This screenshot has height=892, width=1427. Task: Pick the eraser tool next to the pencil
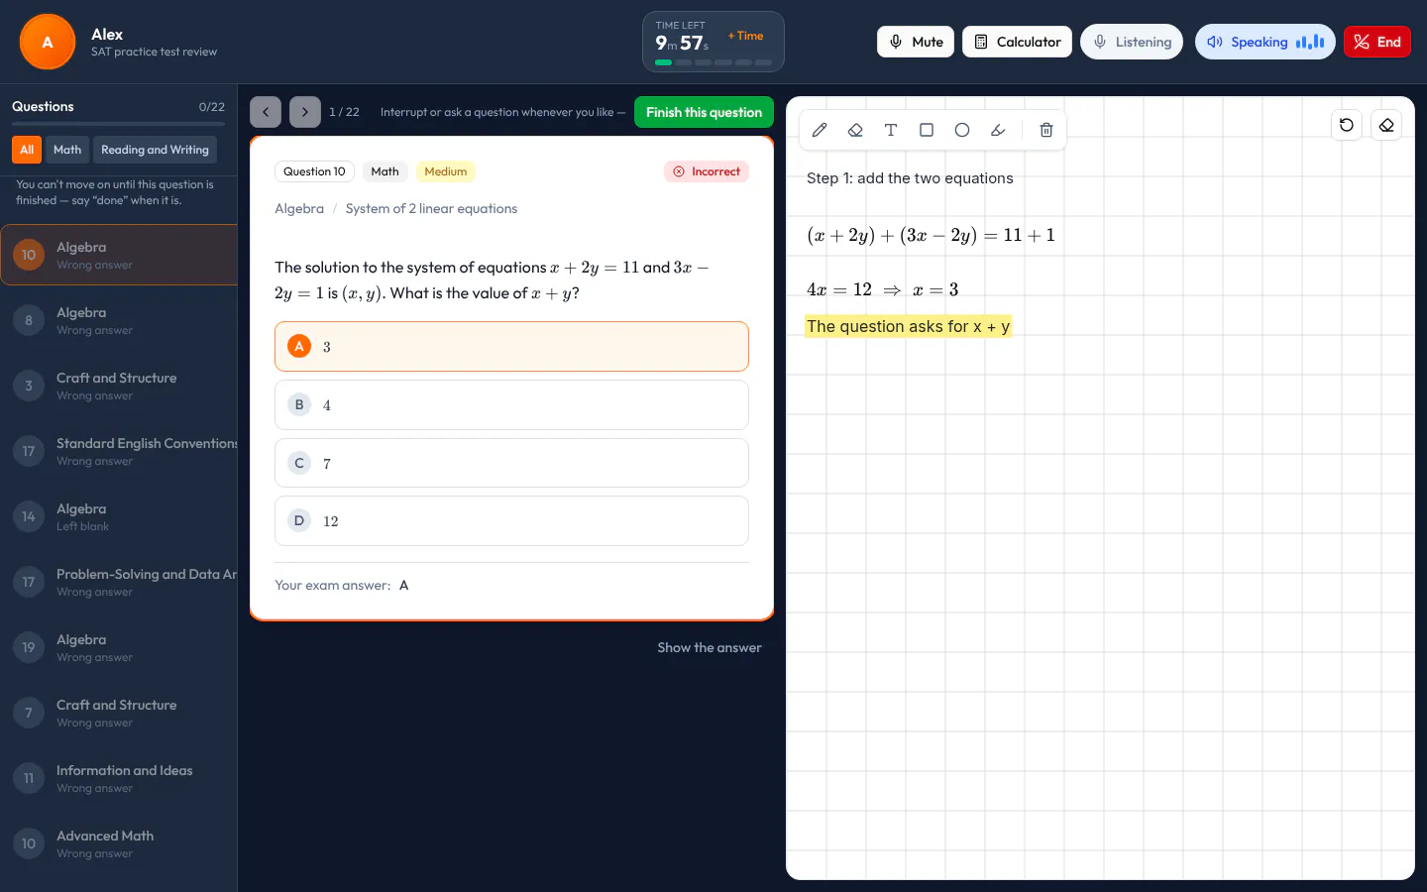[x=855, y=130]
